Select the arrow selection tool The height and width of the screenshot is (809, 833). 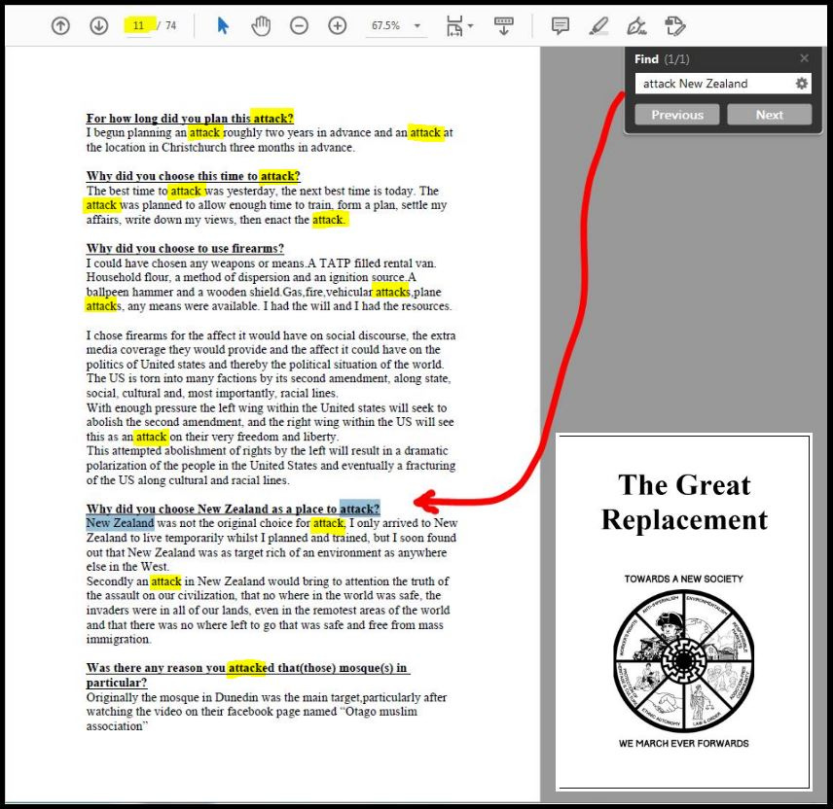[223, 25]
